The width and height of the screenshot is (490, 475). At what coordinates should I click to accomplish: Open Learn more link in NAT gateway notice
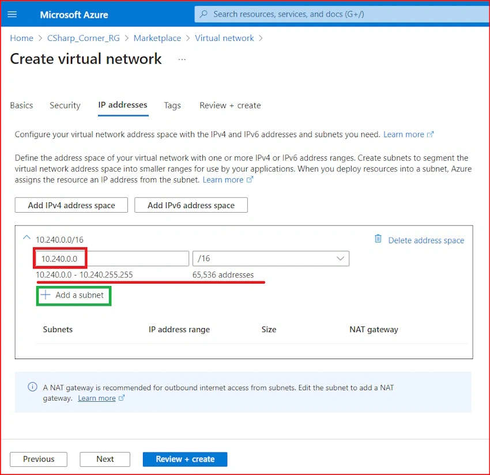tap(97, 398)
